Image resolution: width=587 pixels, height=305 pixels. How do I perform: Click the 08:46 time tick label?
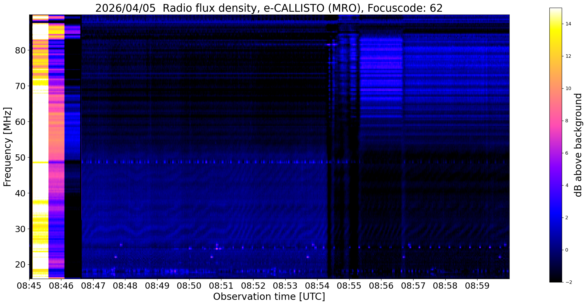tap(61, 286)
